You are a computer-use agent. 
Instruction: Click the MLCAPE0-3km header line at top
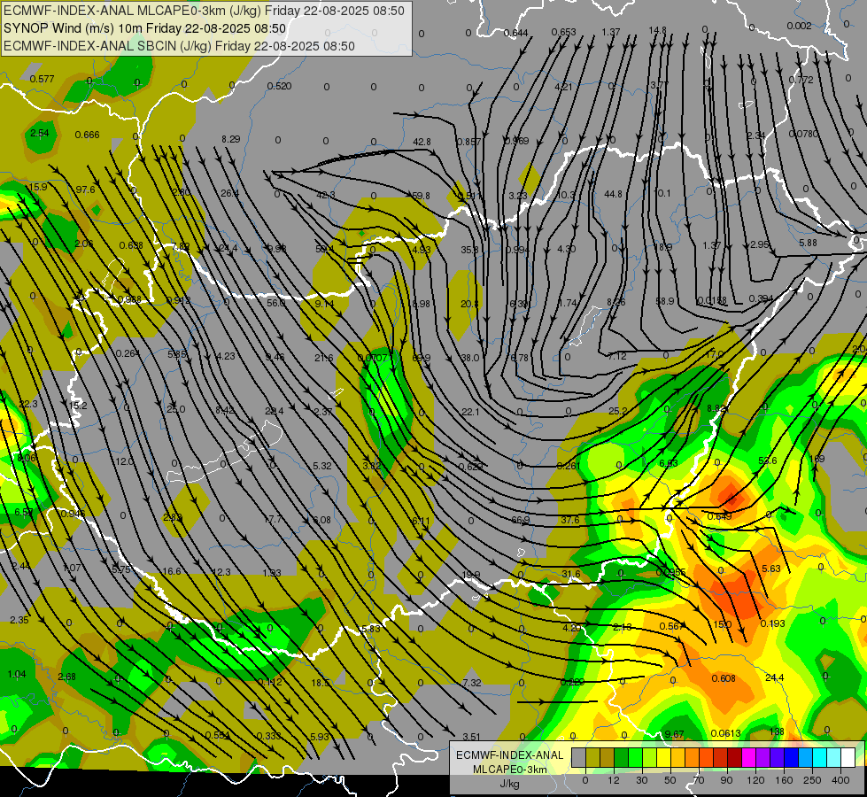204,11
